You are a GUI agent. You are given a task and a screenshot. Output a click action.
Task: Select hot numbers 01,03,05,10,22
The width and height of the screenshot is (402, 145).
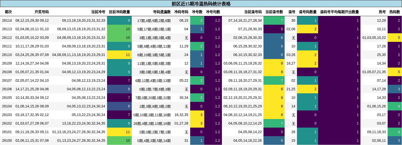pos(374,38)
